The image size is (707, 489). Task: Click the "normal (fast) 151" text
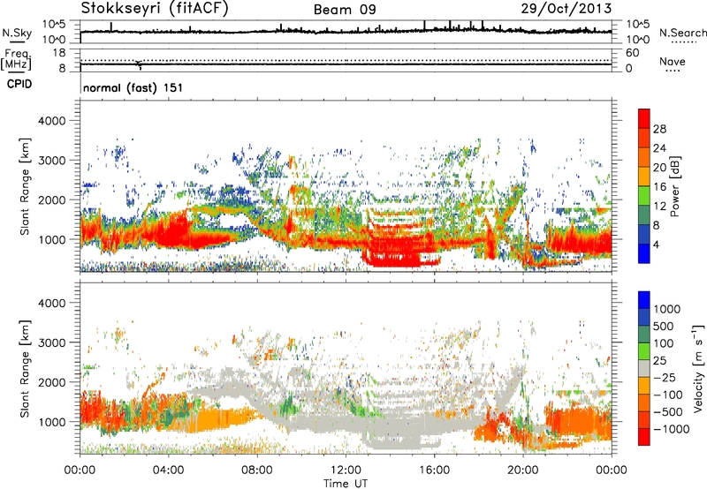tap(133, 87)
